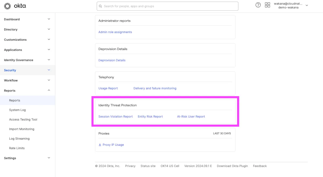Open the account dropdown arrow
This screenshot has height=177, width=323.
307,5
